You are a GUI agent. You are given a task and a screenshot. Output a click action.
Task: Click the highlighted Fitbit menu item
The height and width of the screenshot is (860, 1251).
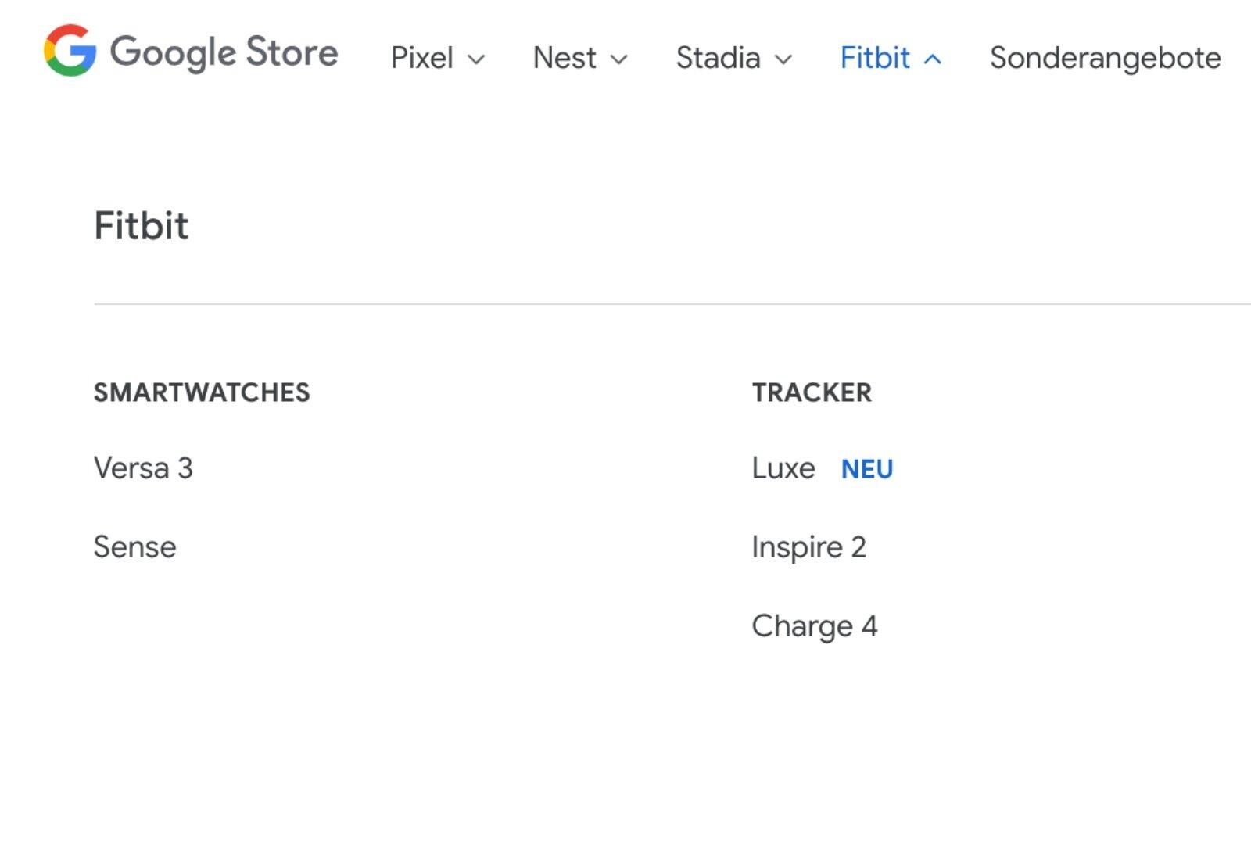pos(874,58)
